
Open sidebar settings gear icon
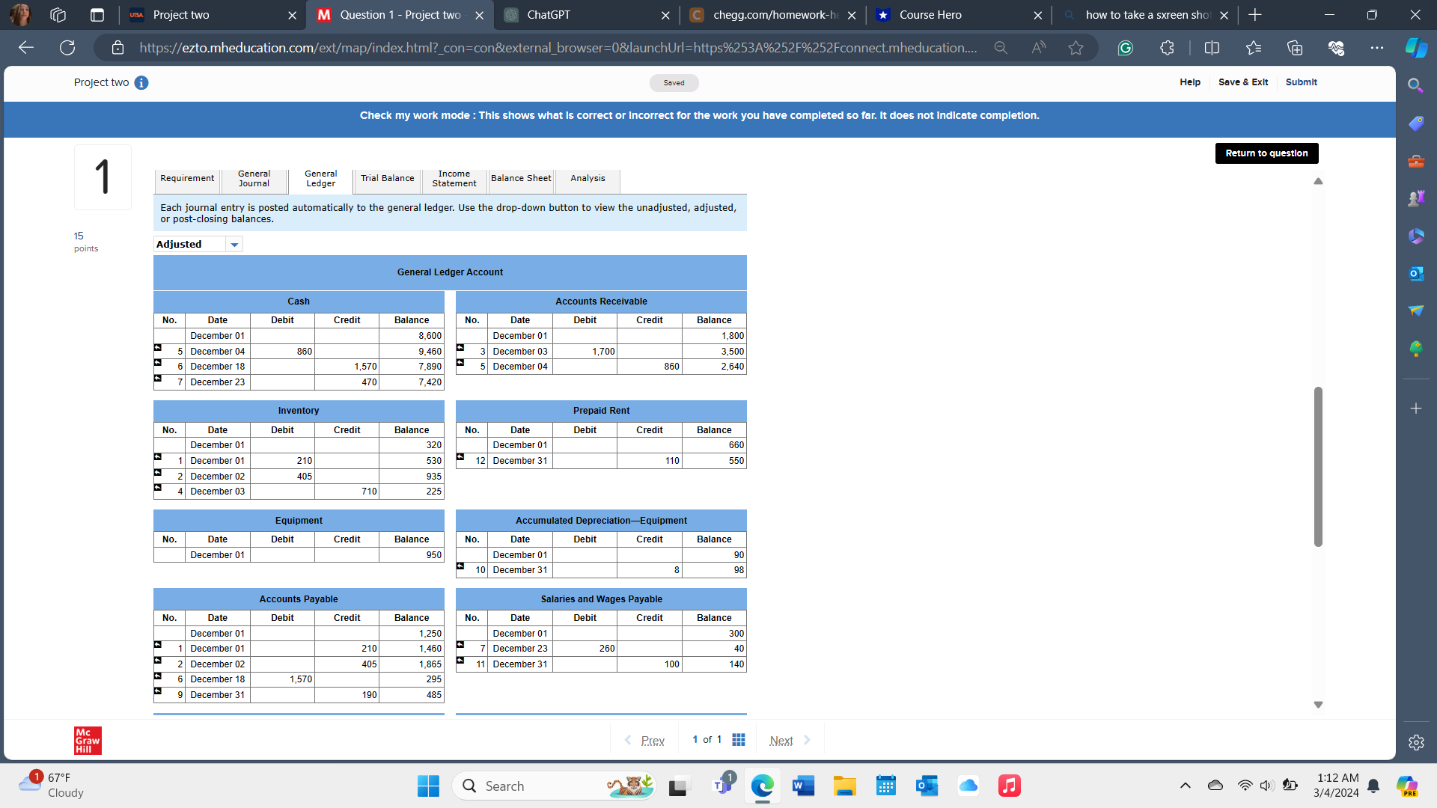point(1415,742)
